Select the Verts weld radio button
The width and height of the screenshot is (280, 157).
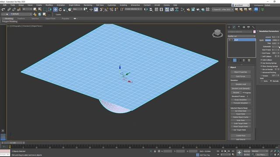[262, 81]
